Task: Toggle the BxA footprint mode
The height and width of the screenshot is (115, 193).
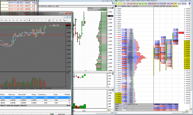Action: (150, 4)
